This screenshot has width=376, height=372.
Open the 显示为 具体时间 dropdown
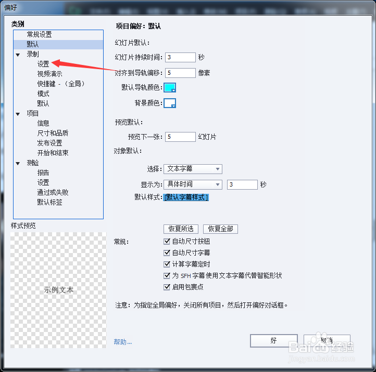193,184
